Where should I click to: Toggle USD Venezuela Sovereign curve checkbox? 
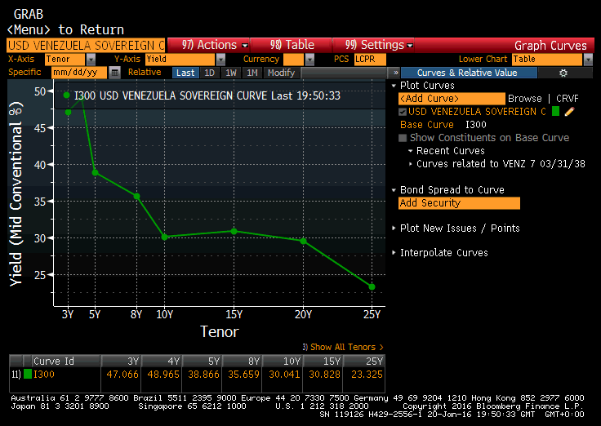[403, 112]
